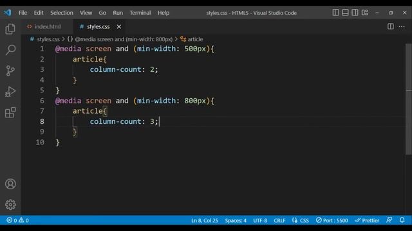This screenshot has height=231, width=412.
Task: Open the Manage gear icon
Action: tap(10, 205)
